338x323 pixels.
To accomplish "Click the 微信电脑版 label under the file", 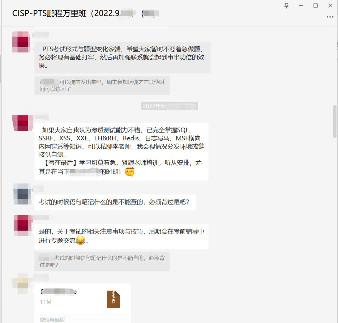I will coord(52,320).
